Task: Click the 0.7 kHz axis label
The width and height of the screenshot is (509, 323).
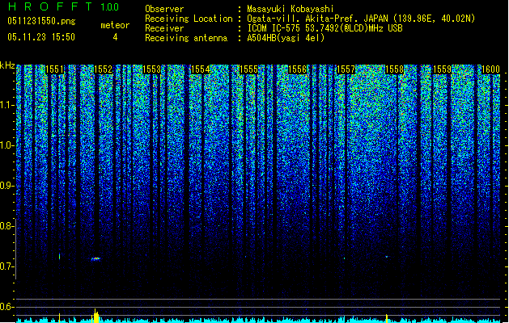Action: click(x=6, y=266)
